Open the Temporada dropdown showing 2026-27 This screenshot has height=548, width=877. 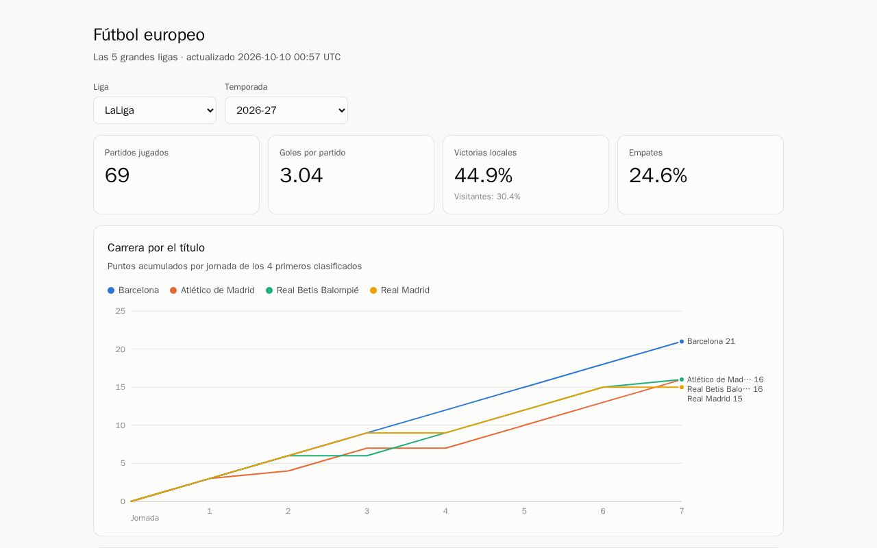point(286,110)
